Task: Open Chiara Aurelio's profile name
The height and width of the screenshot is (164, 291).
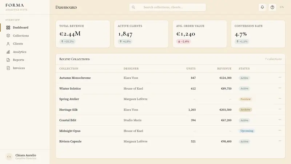Action: [26, 155]
